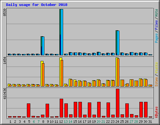
Task: Click the 1454 visits axis value
Action: [x=5, y=60]
